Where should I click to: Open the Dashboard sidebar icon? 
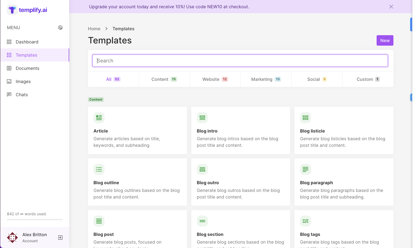click(x=9, y=42)
